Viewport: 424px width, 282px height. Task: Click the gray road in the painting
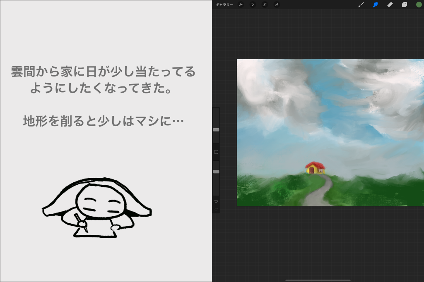pos(319,191)
